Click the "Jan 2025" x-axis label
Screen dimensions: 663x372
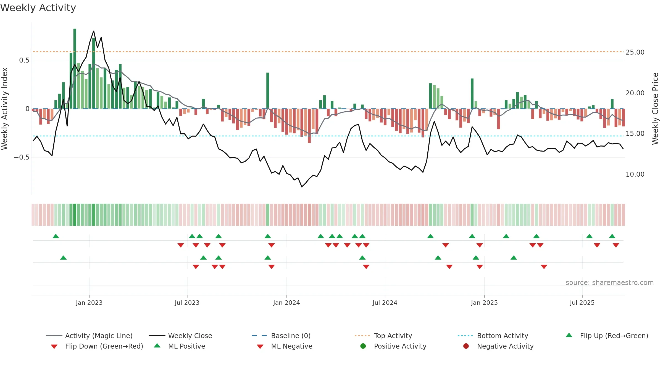click(x=484, y=303)
